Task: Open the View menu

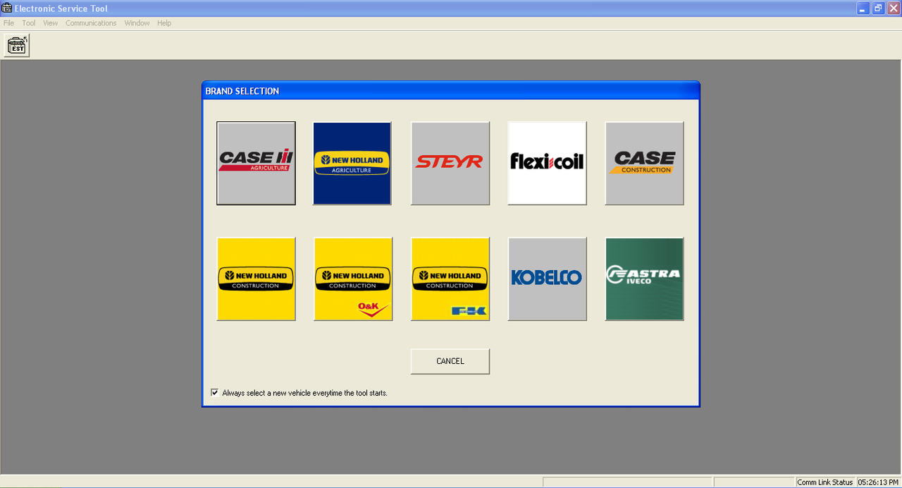Action: 50,23
